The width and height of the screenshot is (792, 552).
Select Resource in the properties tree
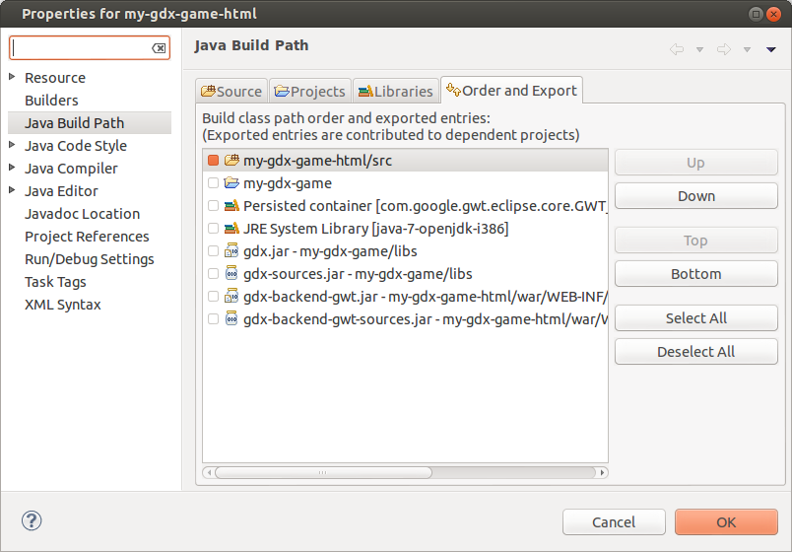(55, 78)
